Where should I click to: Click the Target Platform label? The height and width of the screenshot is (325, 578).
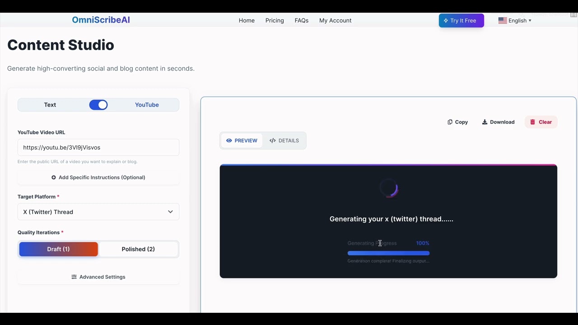37,197
